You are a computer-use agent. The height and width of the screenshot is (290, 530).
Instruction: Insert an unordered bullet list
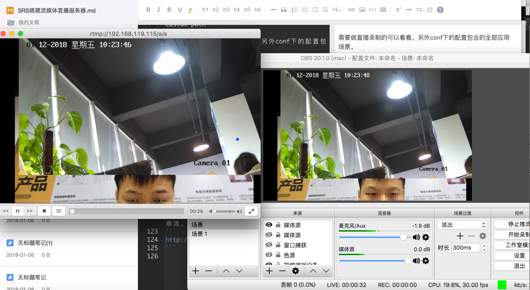(294, 10)
